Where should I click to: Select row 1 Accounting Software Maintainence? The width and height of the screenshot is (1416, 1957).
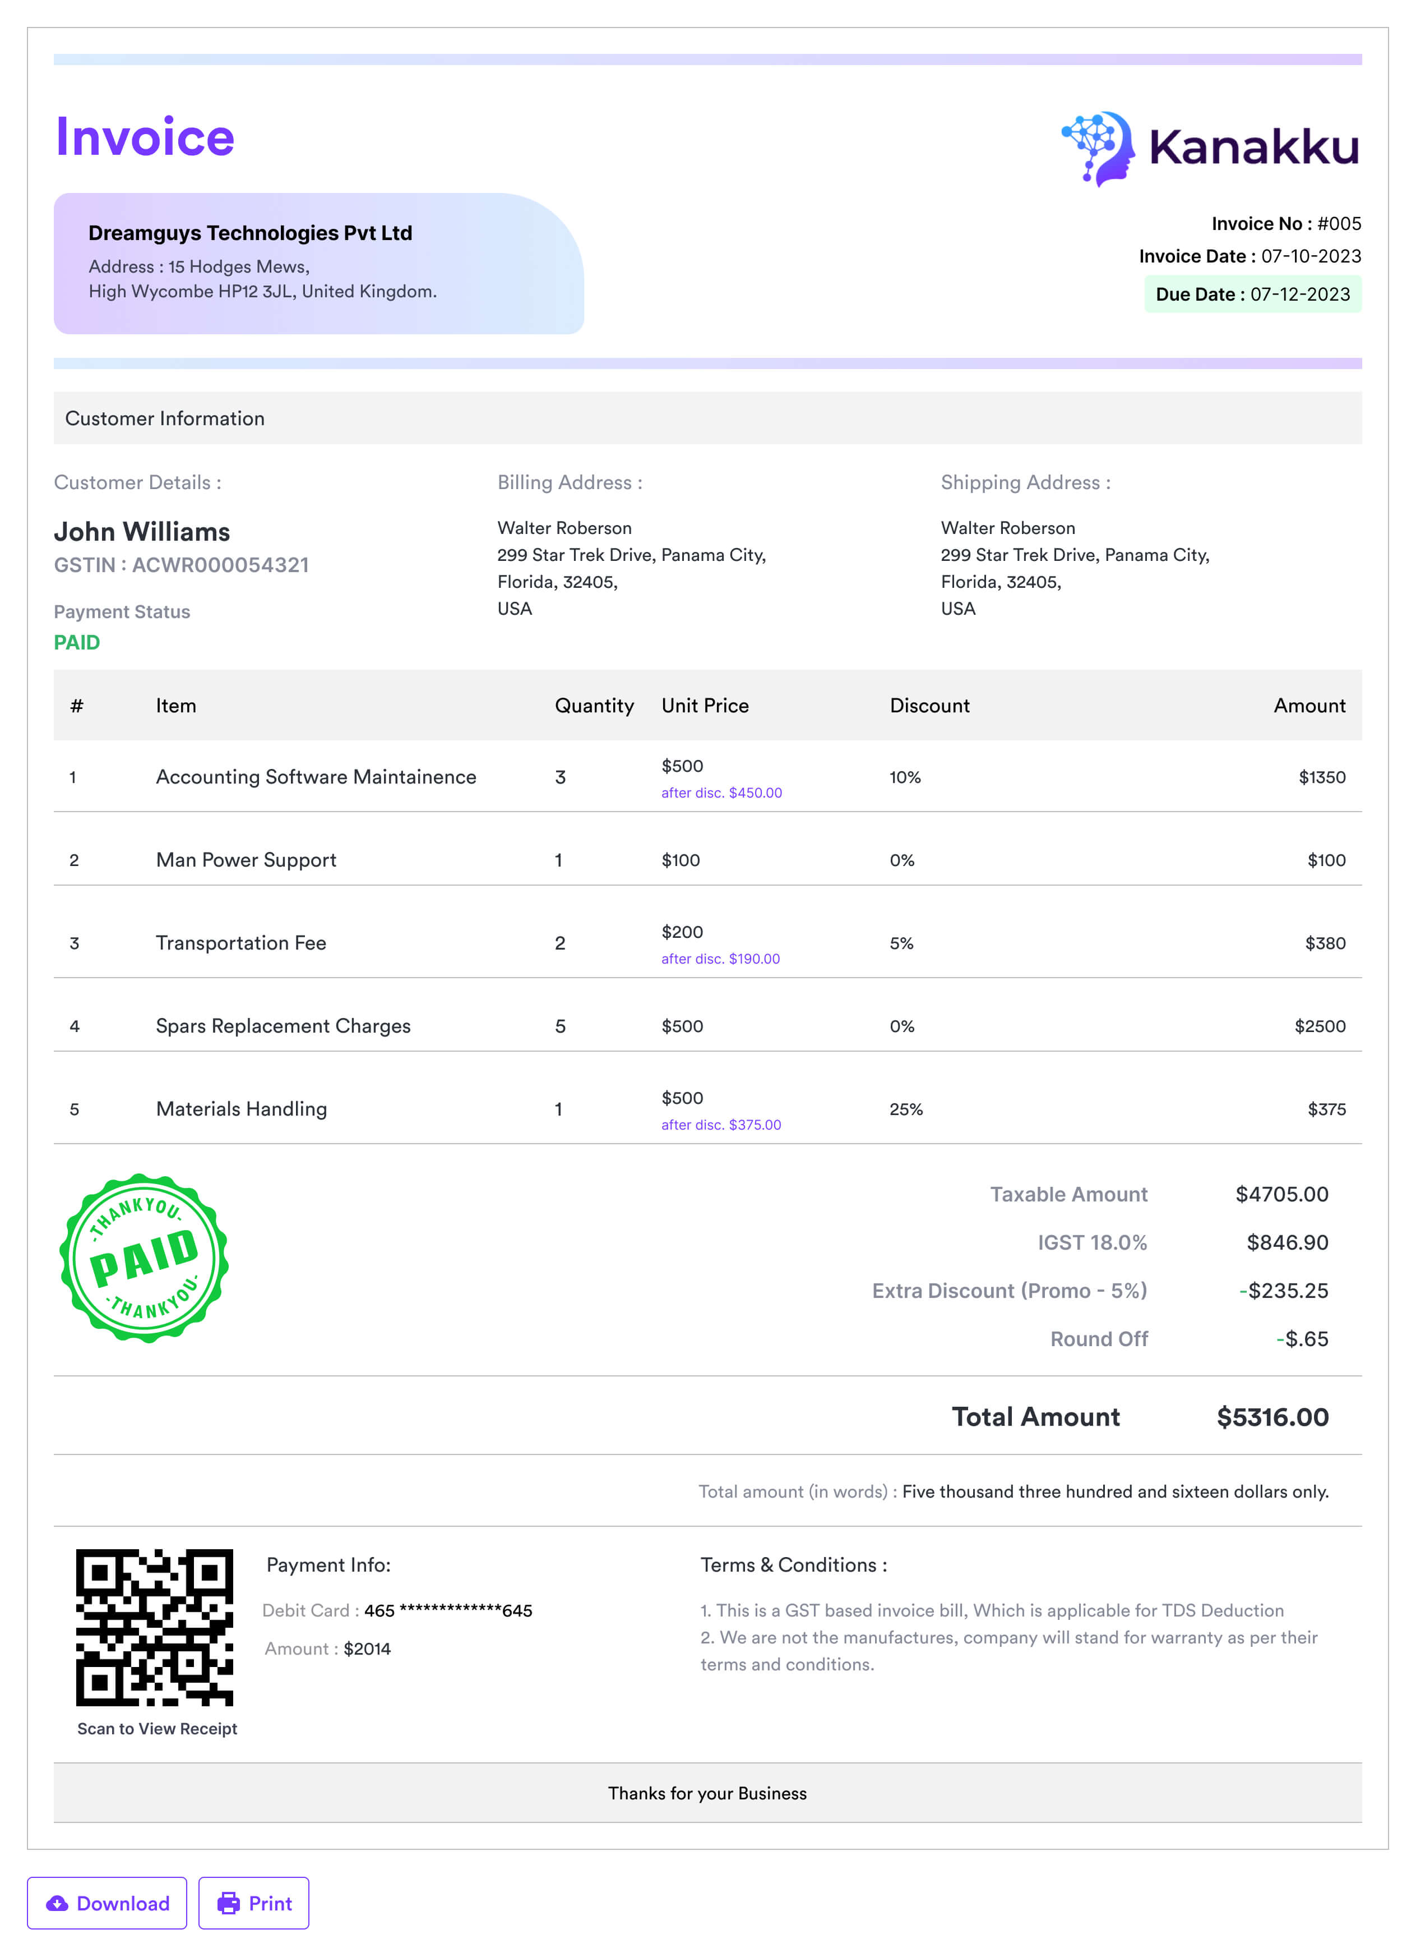[316, 776]
